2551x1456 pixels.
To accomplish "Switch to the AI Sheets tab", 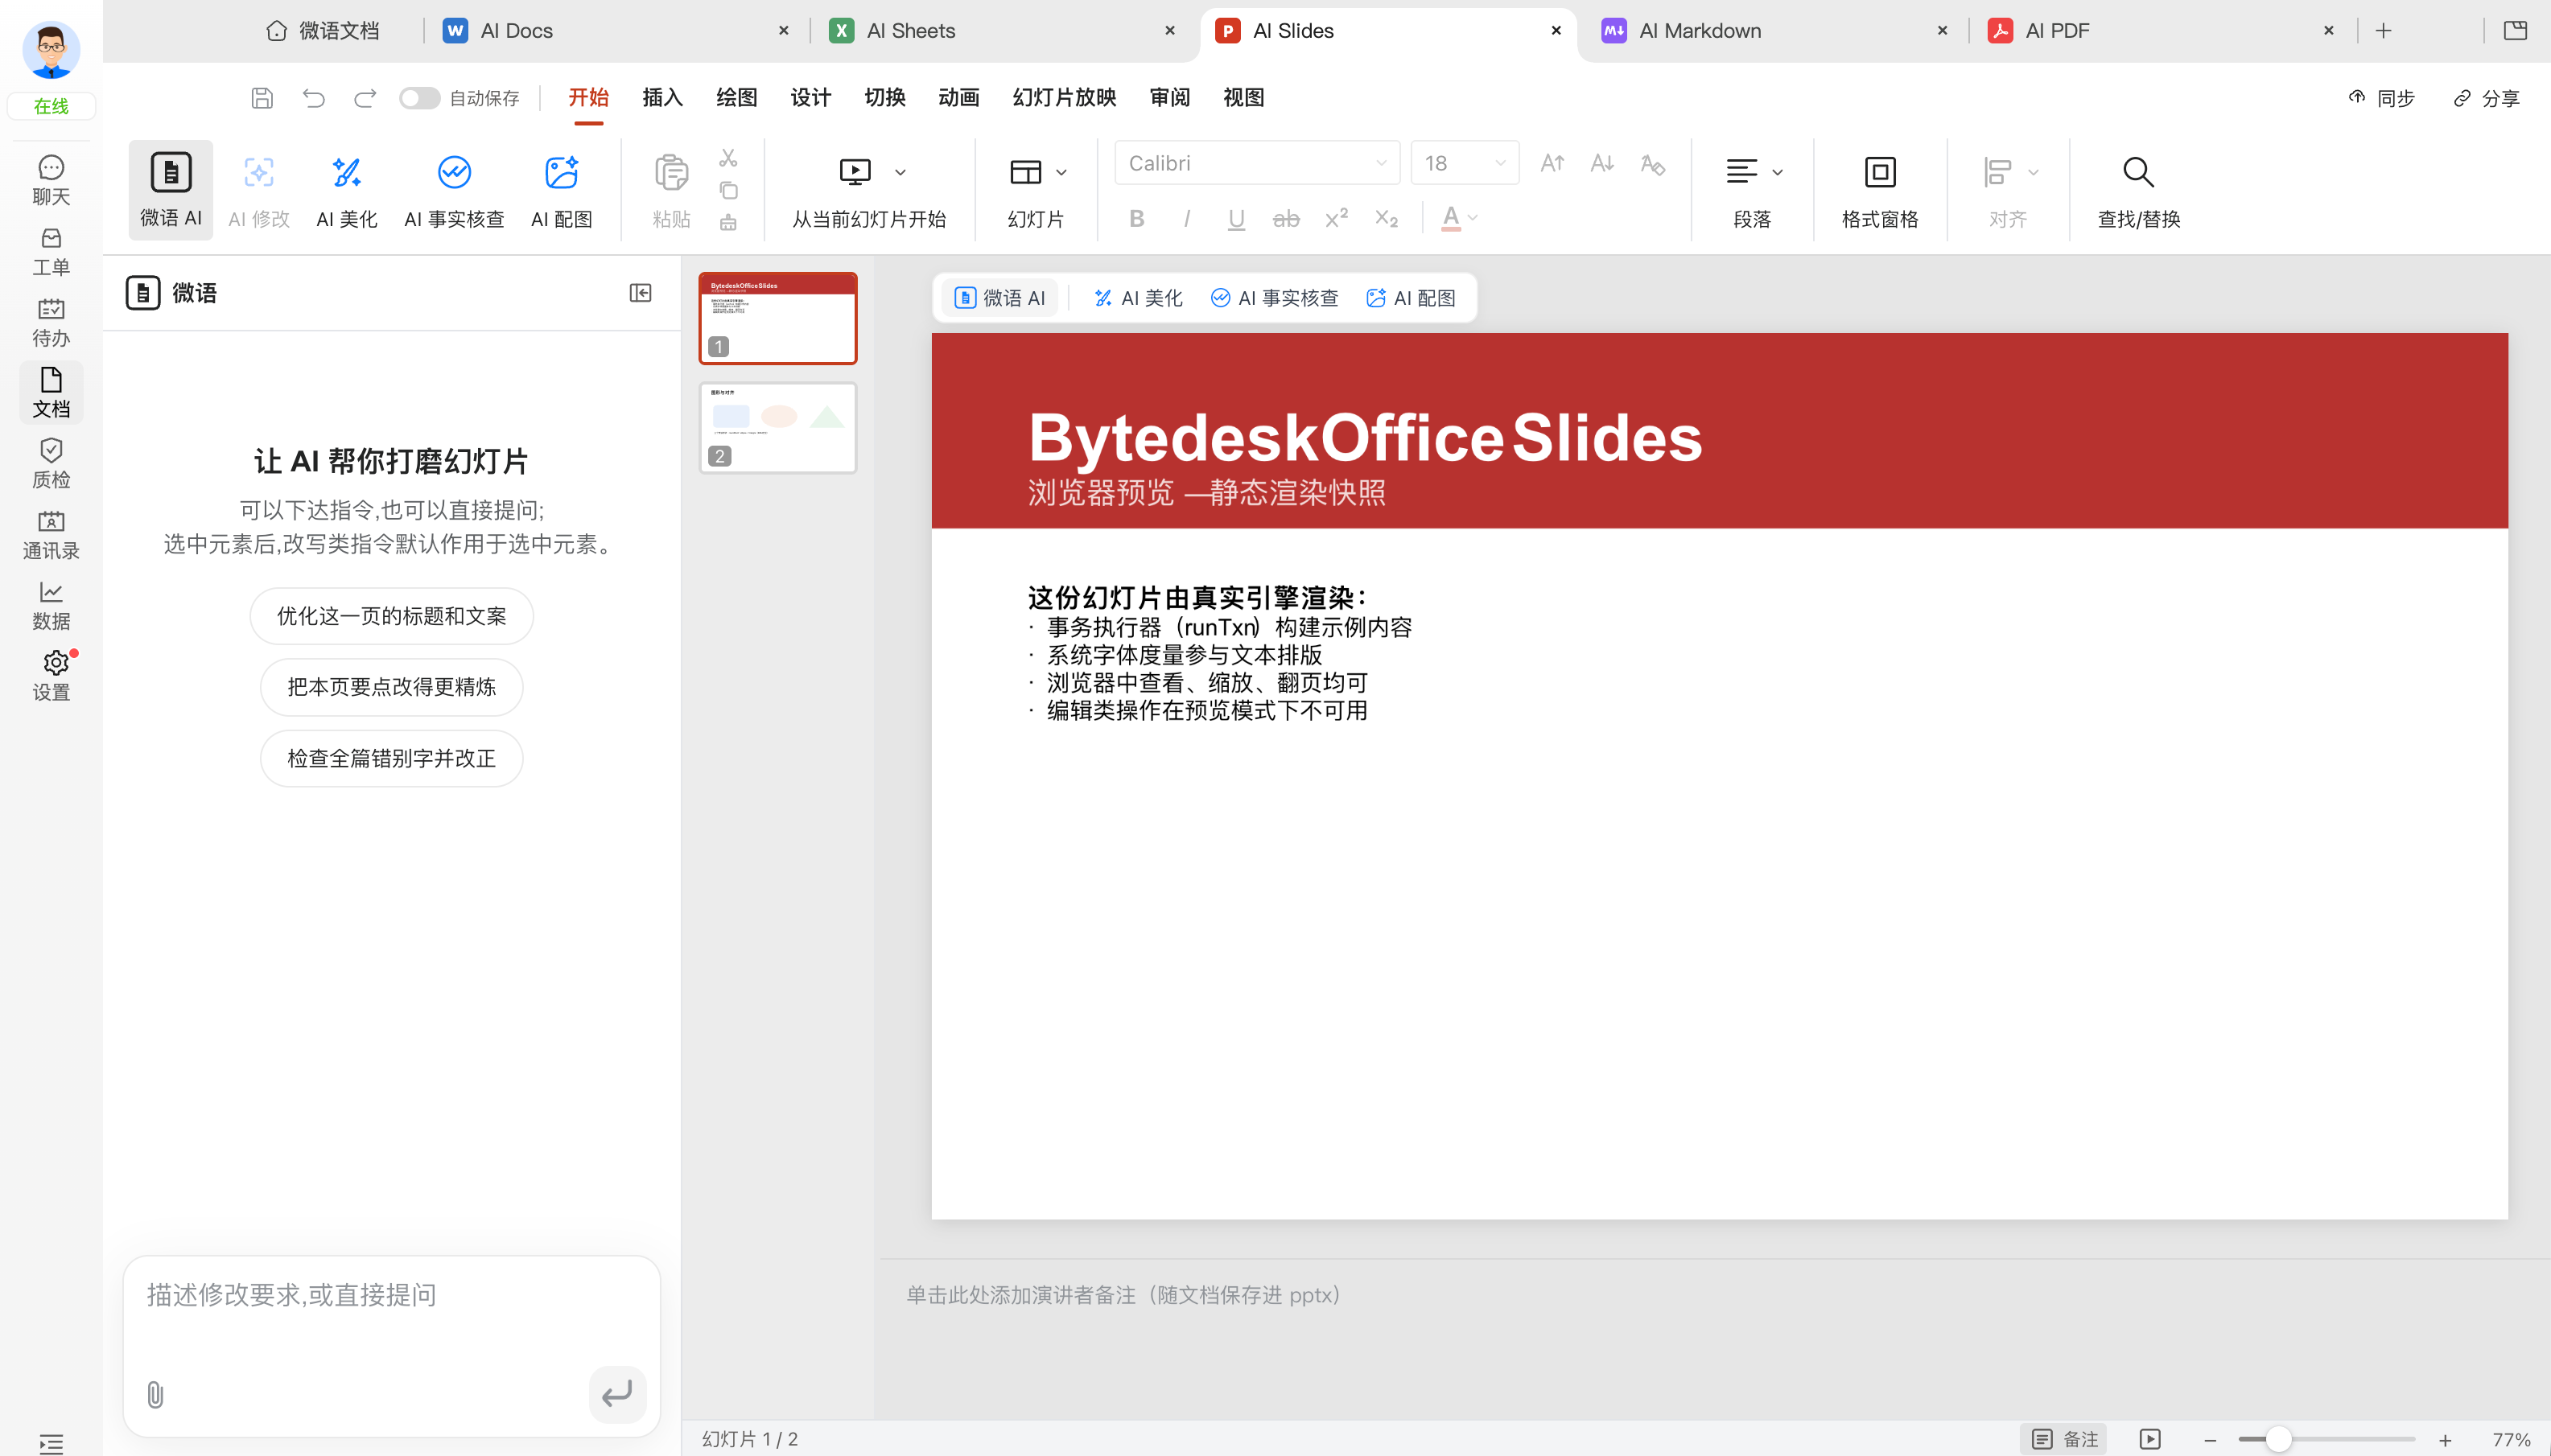I will coord(1004,31).
